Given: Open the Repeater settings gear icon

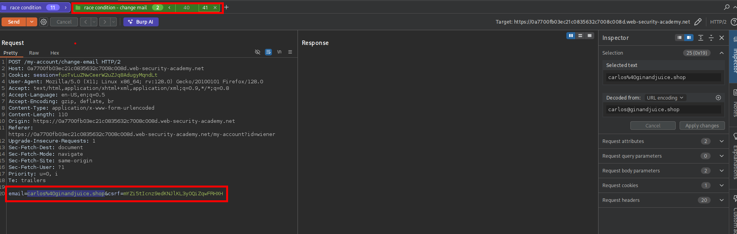Looking at the screenshot, I should (44, 22).
